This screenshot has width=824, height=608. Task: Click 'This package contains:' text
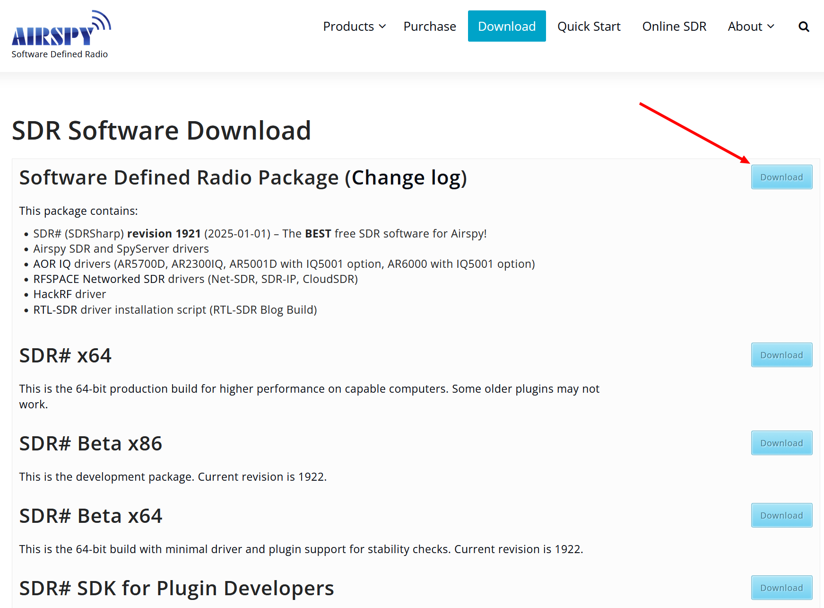pos(78,211)
